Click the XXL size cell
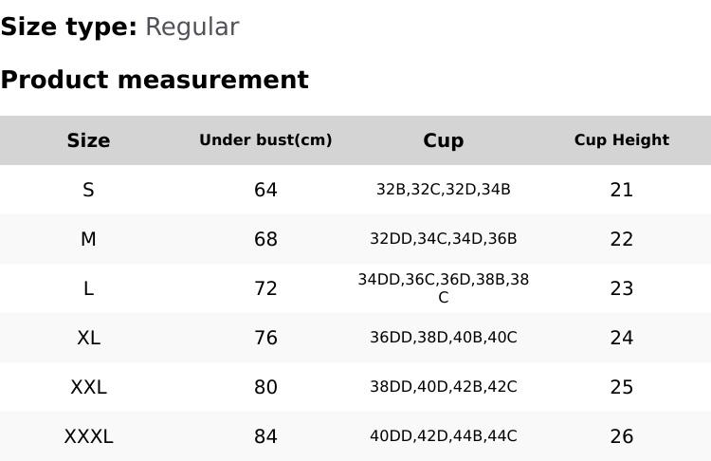711x461 pixels. [x=88, y=387]
